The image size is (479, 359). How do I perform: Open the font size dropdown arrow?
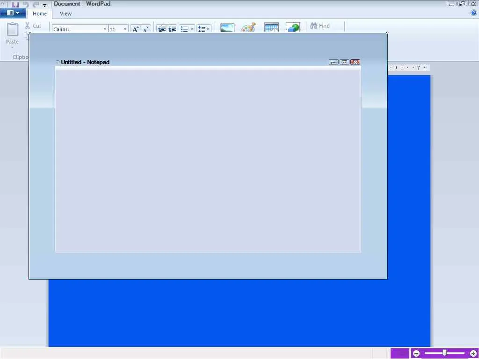click(x=125, y=29)
